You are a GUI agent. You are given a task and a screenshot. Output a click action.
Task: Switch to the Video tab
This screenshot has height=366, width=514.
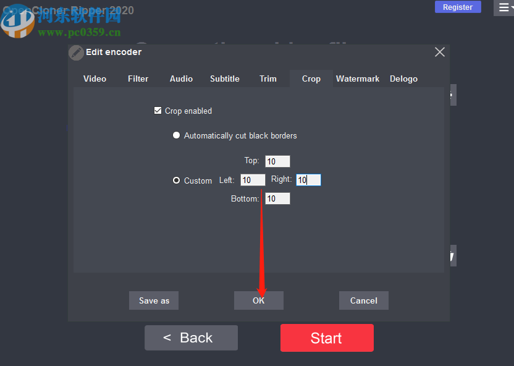95,79
